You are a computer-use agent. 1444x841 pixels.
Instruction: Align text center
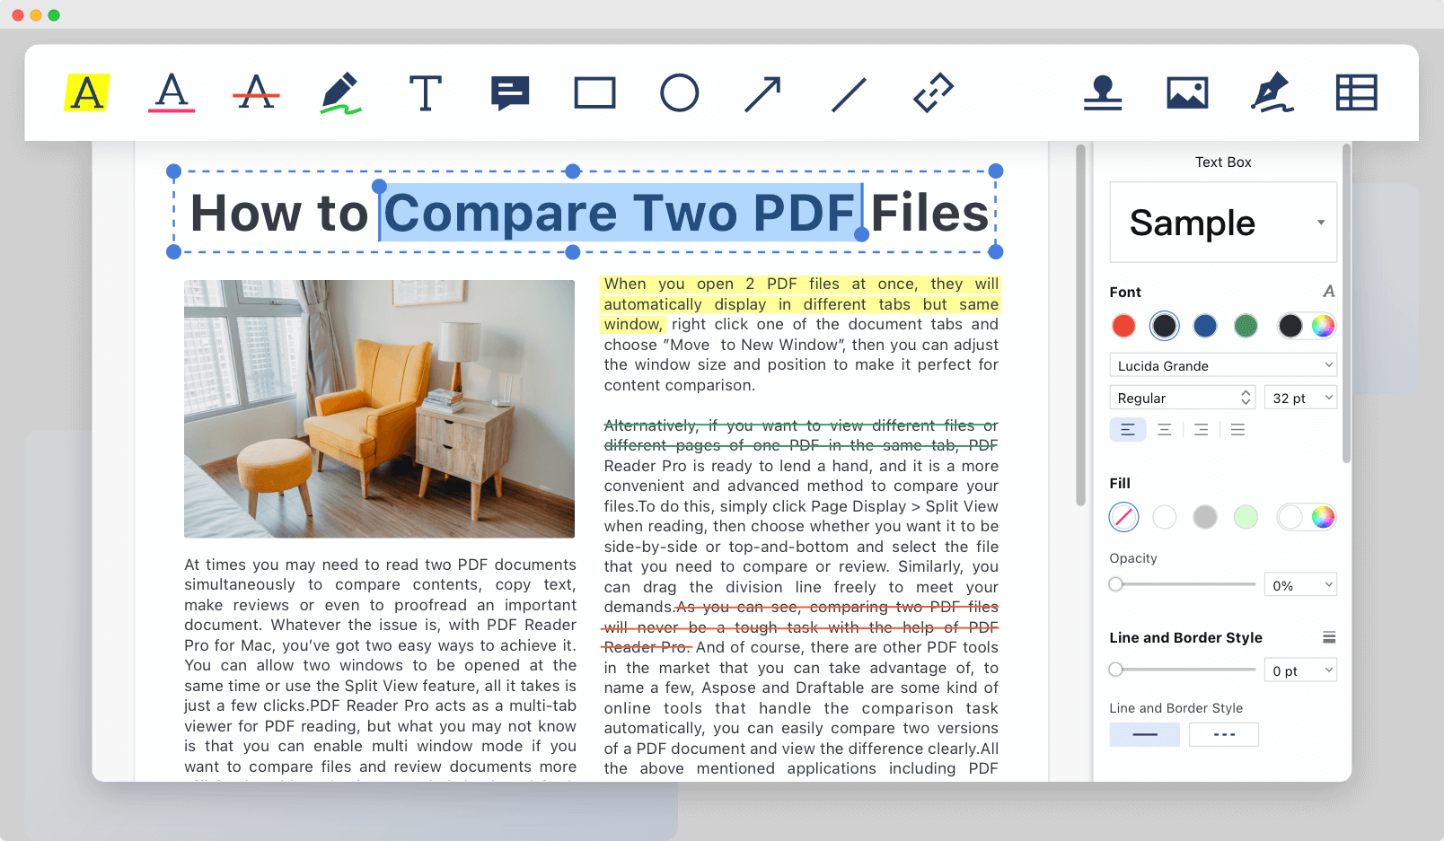(x=1164, y=430)
